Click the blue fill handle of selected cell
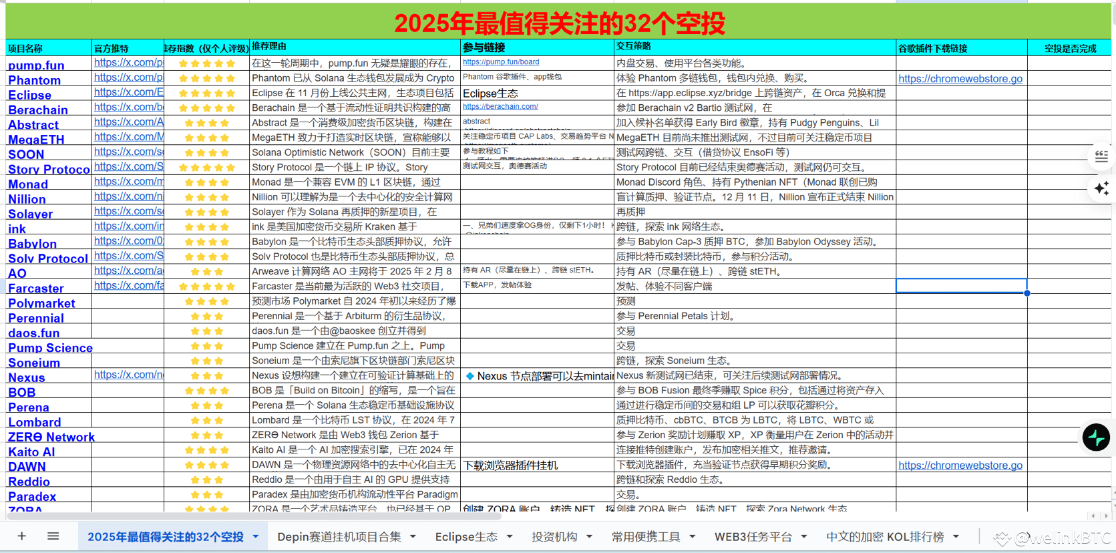This screenshot has width=1116, height=553. tap(1027, 293)
